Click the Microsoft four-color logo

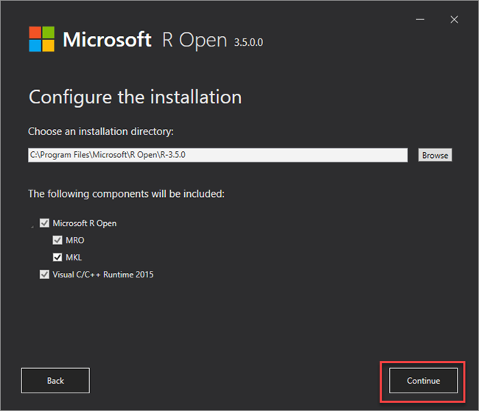click(42, 39)
